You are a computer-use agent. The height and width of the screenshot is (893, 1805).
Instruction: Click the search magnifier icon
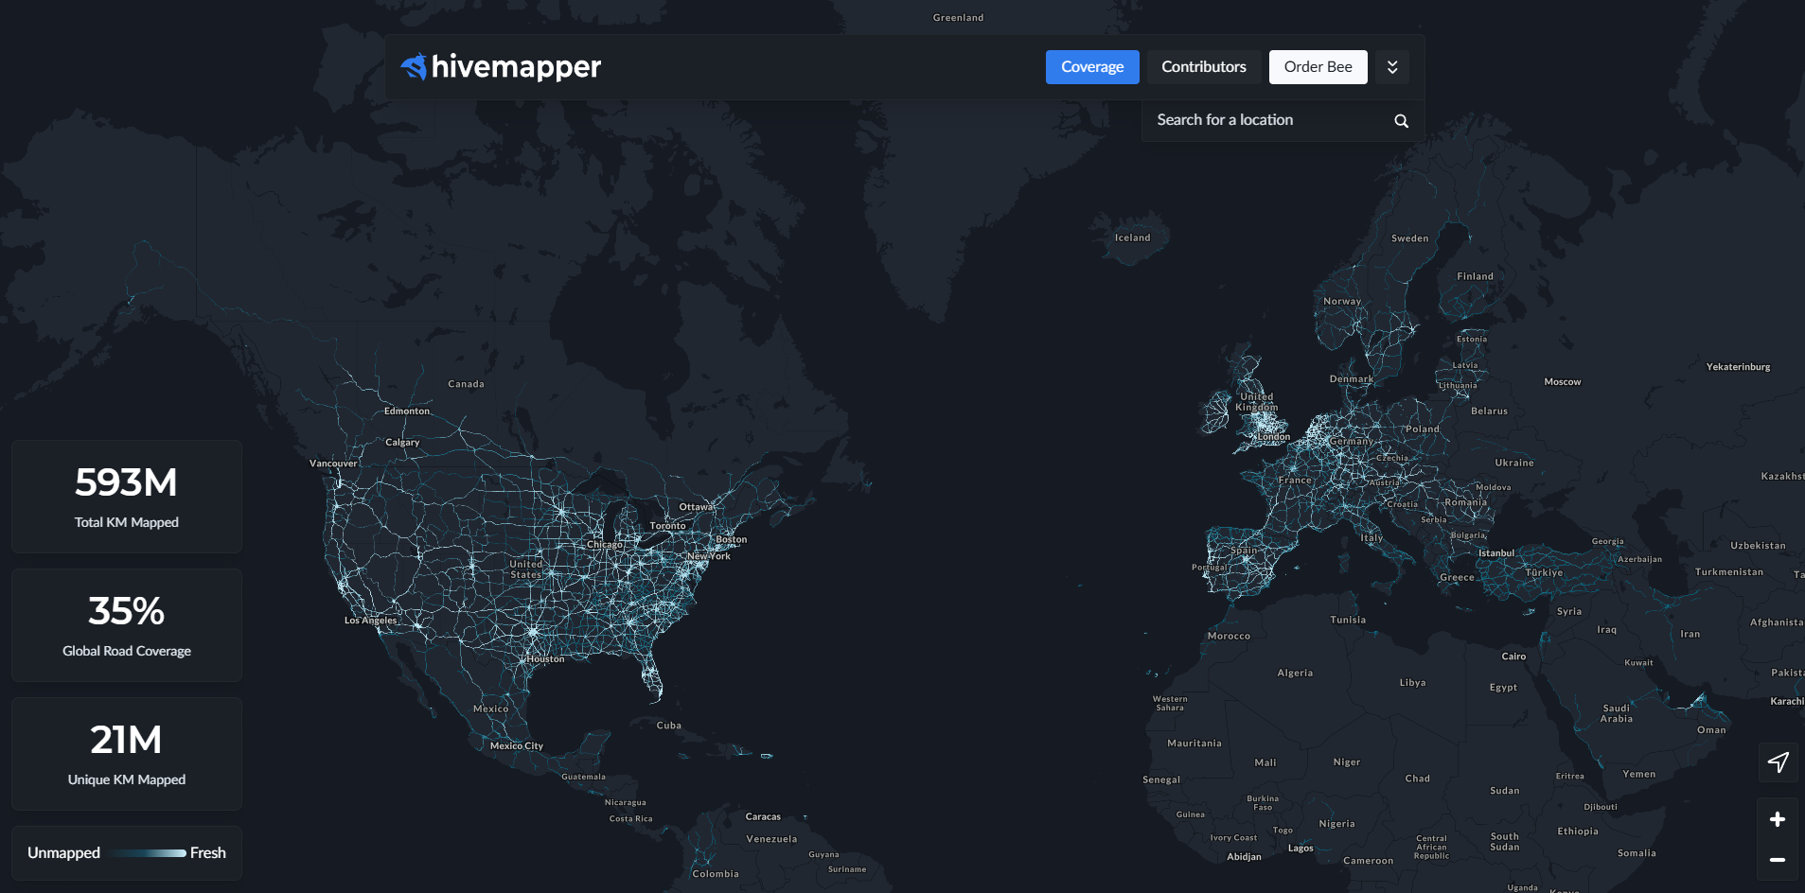[x=1401, y=120]
